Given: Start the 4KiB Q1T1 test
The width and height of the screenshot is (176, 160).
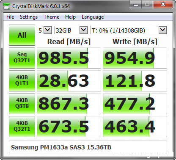Looking at the screenshot, I should [22, 81].
